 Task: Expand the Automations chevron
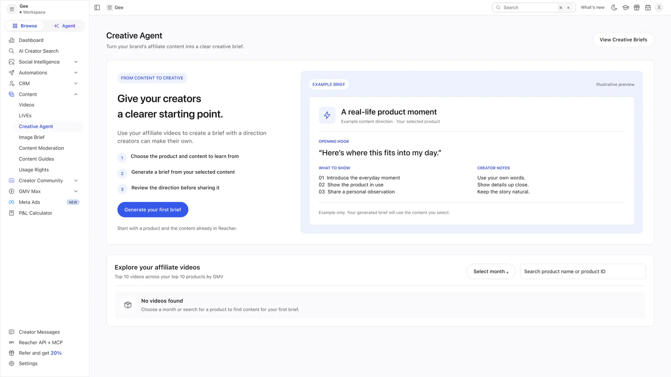76,73
